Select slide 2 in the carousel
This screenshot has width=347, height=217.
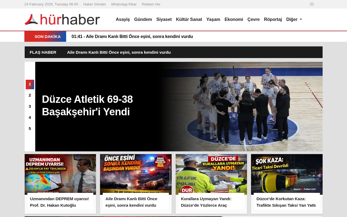click(x=30, y=95)
